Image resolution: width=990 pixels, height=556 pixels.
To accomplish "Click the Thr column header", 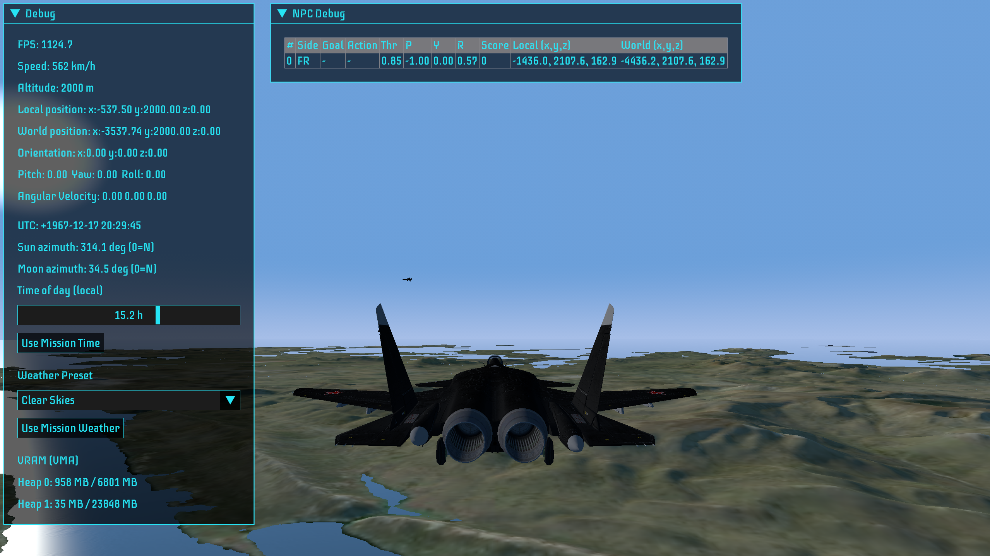I will [389, 45].
